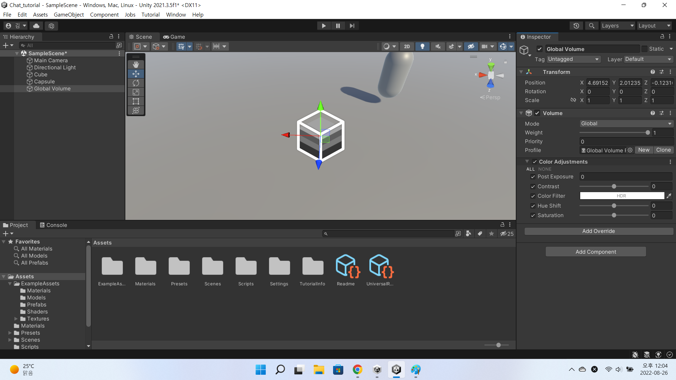Click the cloud services icon
Viewport: 676px width, 380px height.
[x=36, y=26]
